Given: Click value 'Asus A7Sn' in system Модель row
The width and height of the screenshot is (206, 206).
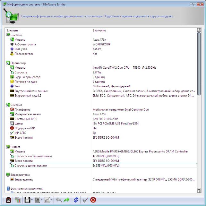Looking at the screenshot, I should pos(99,40).
